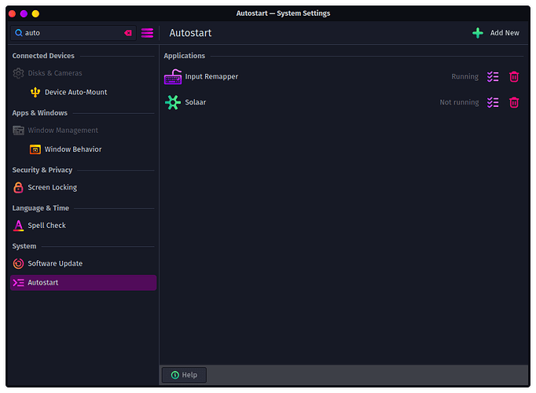Click the Software Update icon
The height and width of the screenshot is (393, 536).
[x=18, y=263]
